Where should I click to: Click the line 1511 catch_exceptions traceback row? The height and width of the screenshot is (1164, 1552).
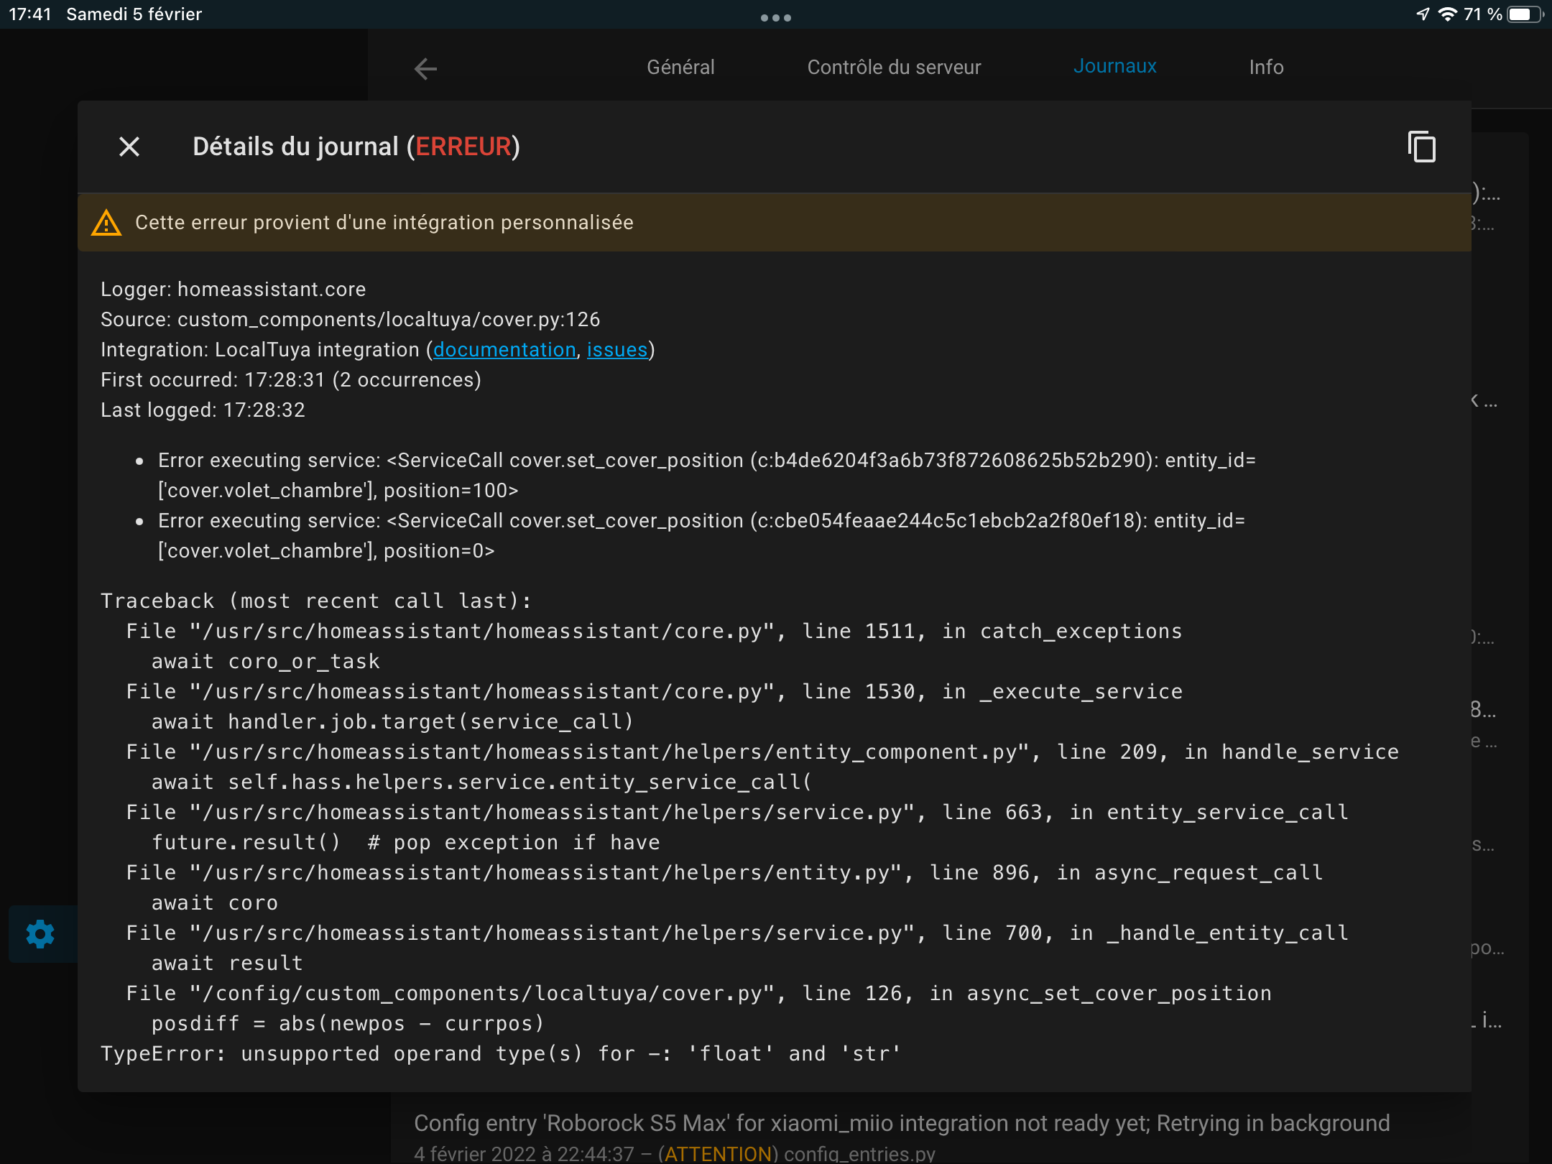coord(654,631)
